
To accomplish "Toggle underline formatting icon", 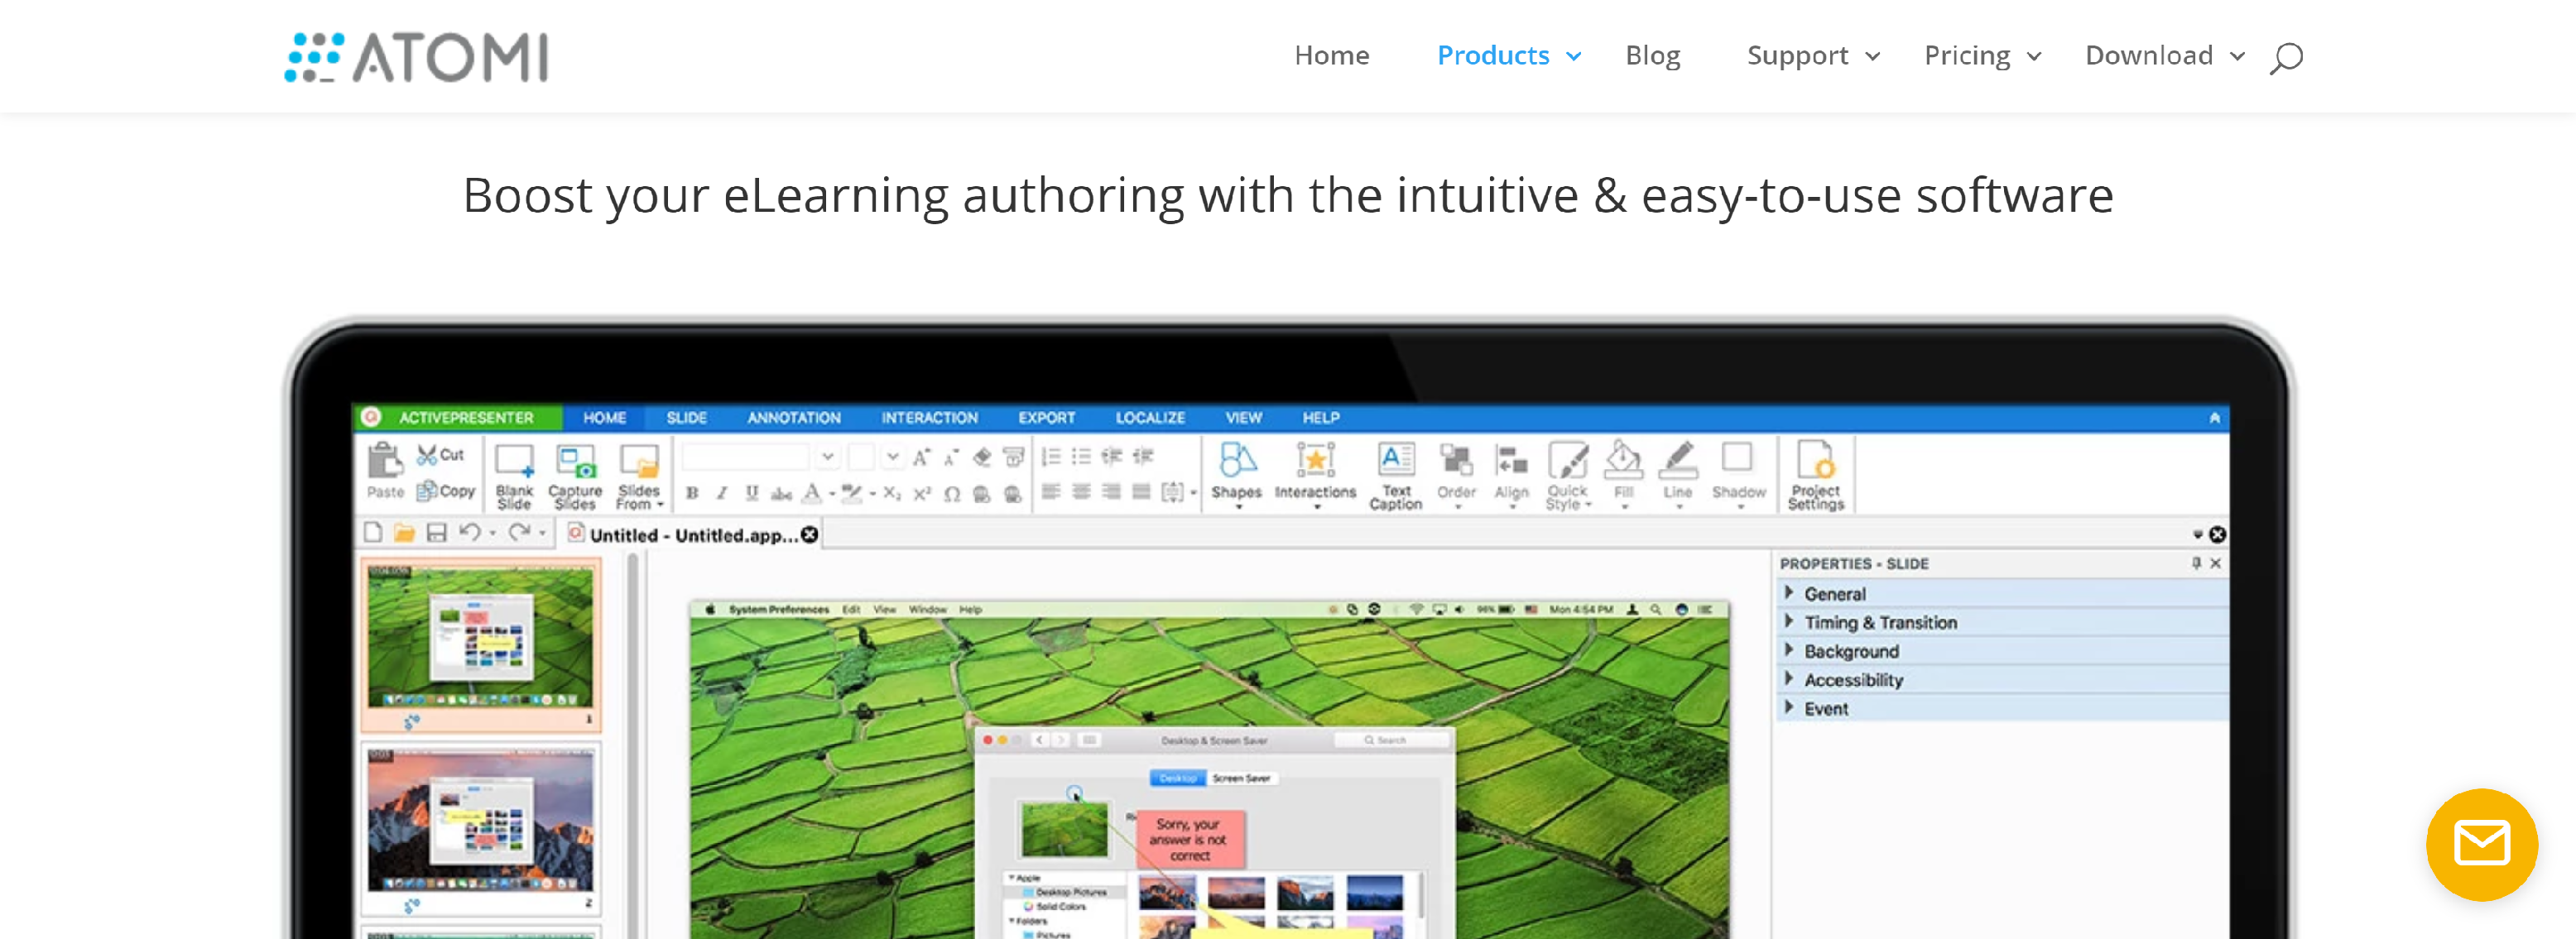I will [752, 492].
